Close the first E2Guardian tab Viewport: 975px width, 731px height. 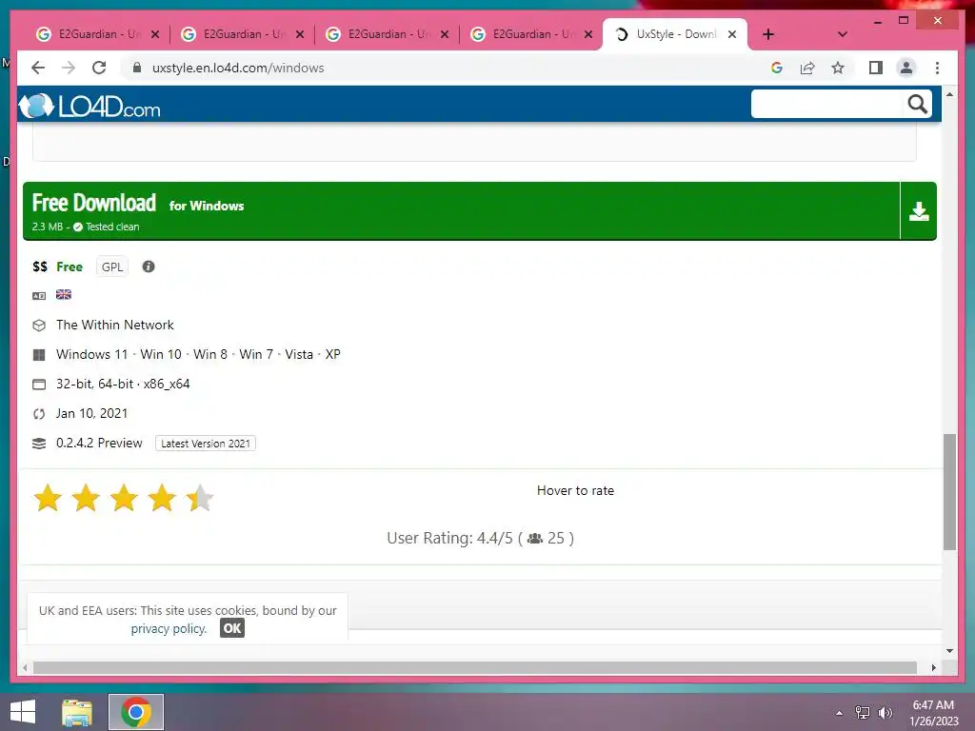155,34
